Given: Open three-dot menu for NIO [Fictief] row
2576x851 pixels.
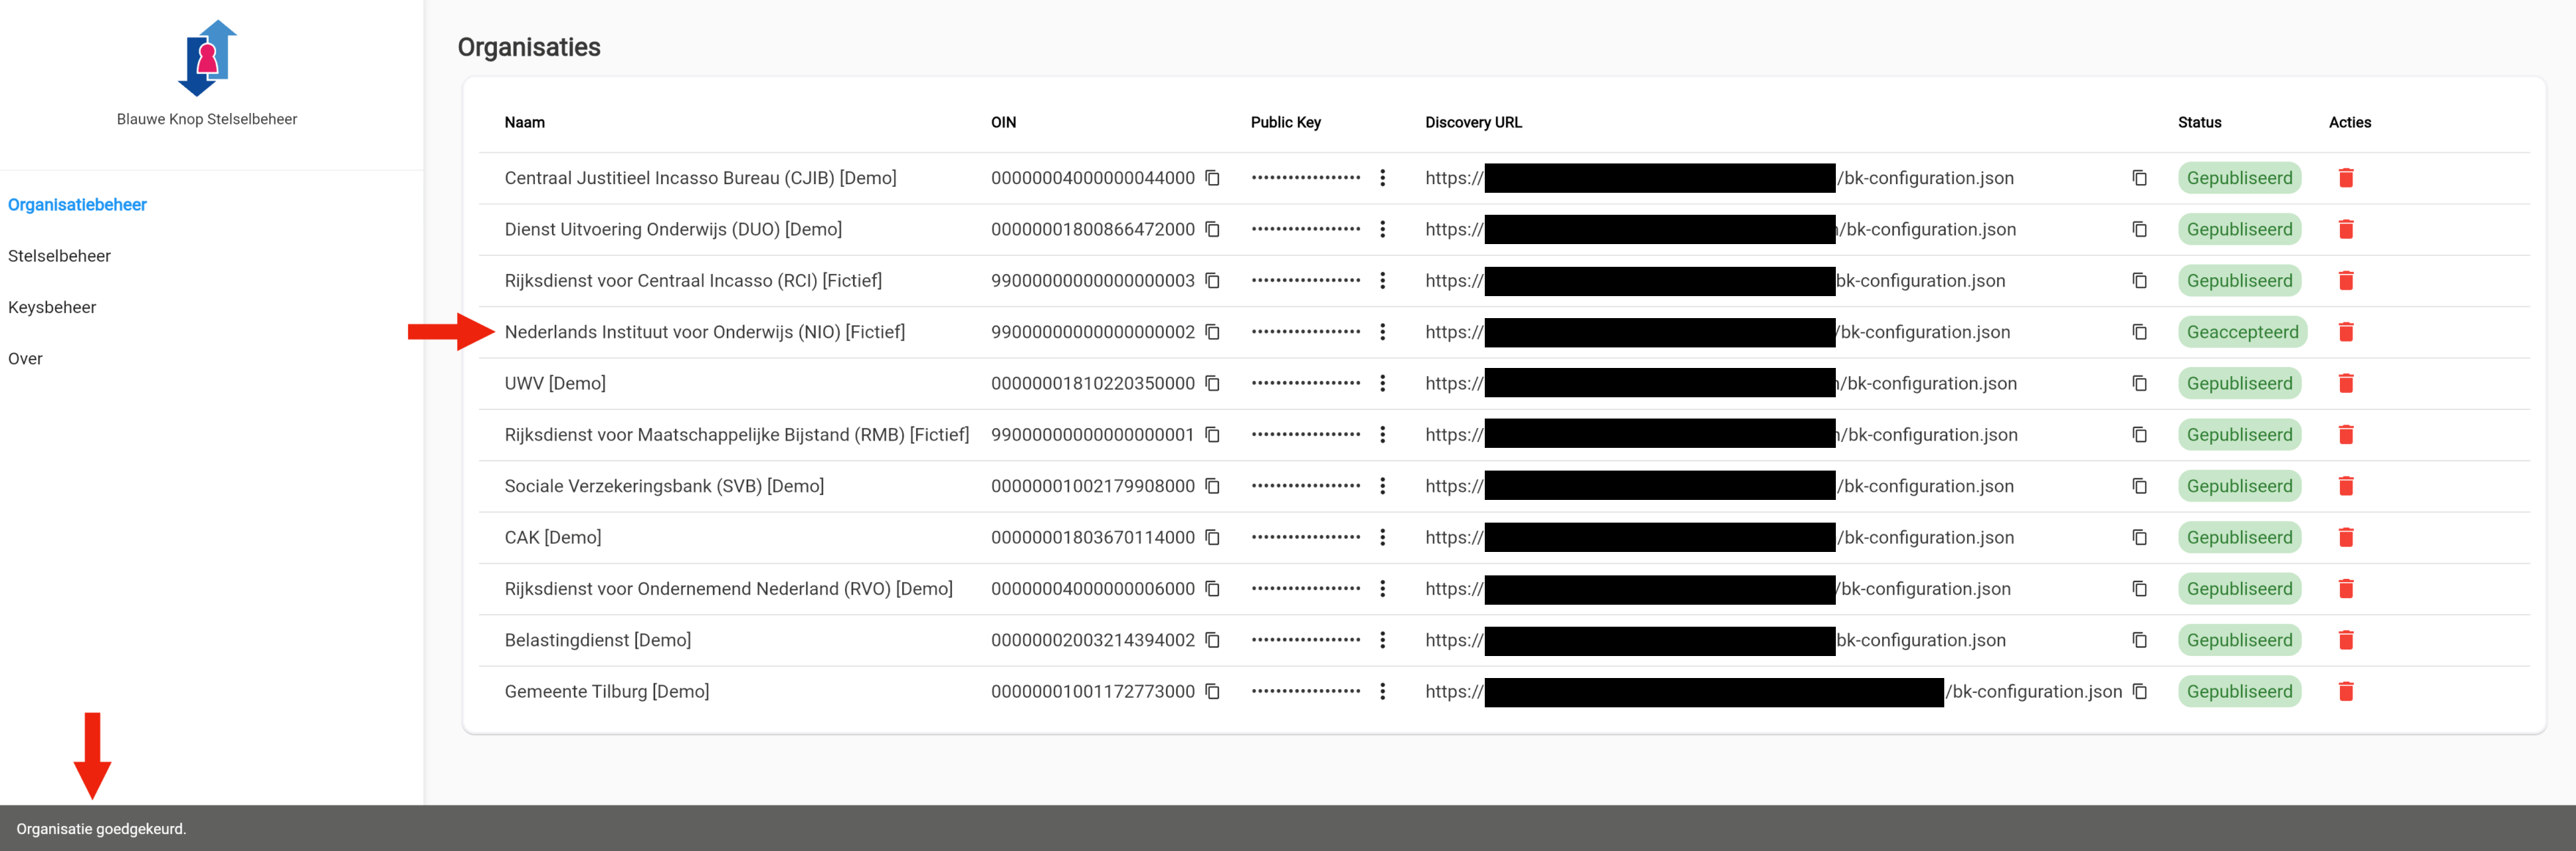Looking at the screenshot, I should tap(1382, 332).
